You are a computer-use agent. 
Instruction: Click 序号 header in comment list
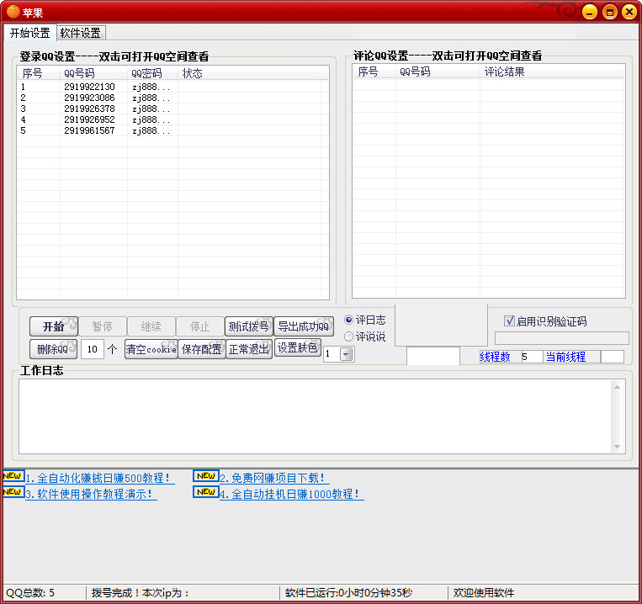coord(374,72)
